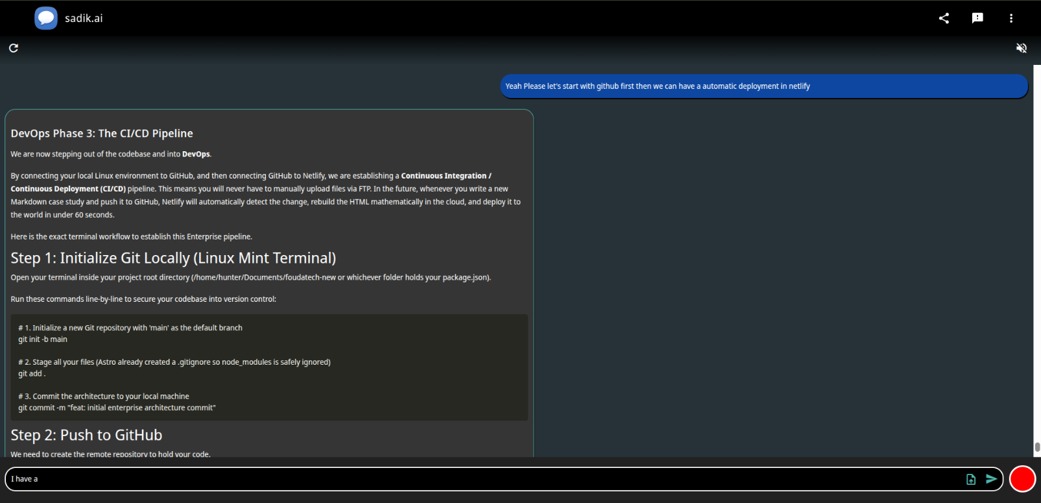The height and width of the screenshot is (503, 1041).
Task: Click the 'Open your terminal inside your project' sentence
Action: click(251, 278)
